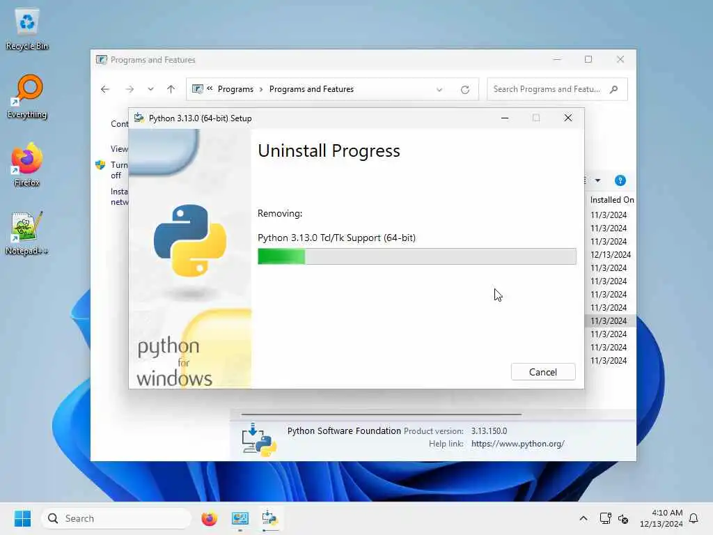Click the View installed updates link
Image resolution: width=713 pixels, height=535 pixels.
pos(119,149)
